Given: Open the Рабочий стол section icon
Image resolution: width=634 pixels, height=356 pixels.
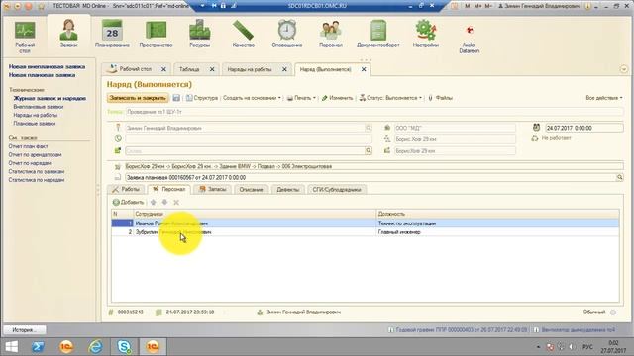Looking at the screenshot, I should click(25, 37).
